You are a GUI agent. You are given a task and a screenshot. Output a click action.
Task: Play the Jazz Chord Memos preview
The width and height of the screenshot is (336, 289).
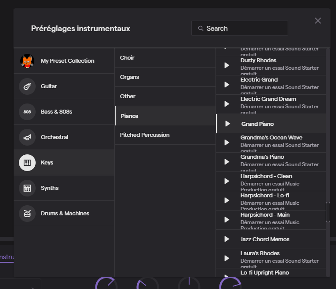pyautogui.click(x=227, y=239)
